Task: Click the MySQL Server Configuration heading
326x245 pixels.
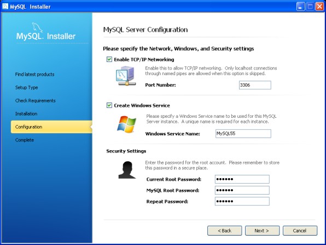Action: [x=145, y=30]
